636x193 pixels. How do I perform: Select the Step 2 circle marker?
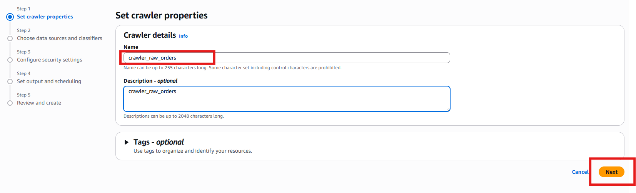tap(10, 38)
